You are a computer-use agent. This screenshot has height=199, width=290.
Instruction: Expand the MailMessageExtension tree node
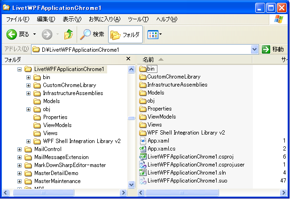click(19, 157)
